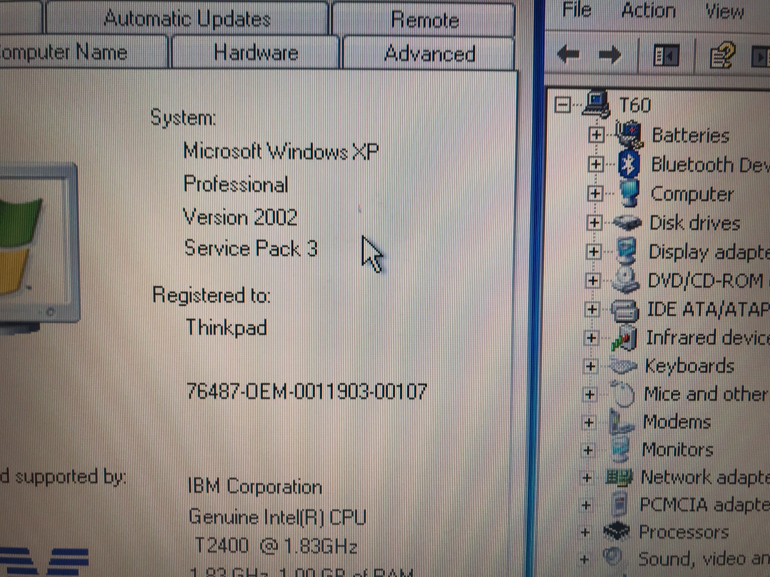The height and width of the screenshot is (577, 770).
Task: Click the Monitors icon
Action: click(620, 450)
